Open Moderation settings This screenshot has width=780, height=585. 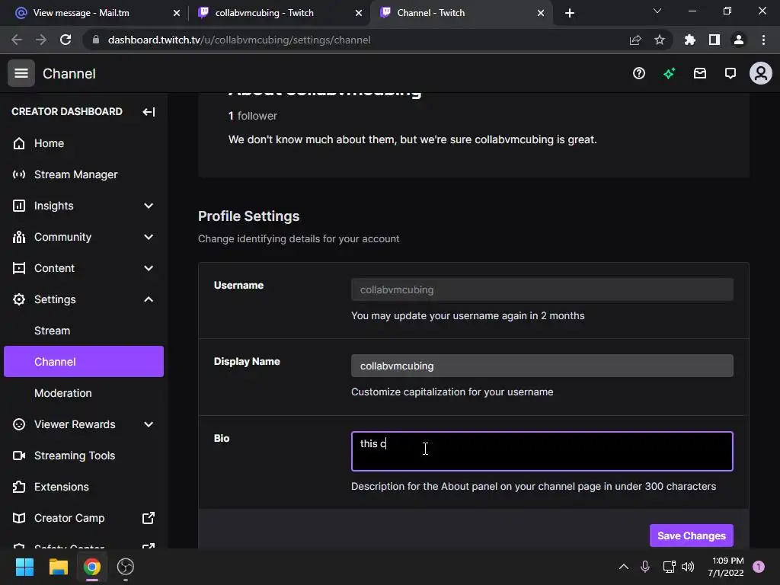(83, 393)
